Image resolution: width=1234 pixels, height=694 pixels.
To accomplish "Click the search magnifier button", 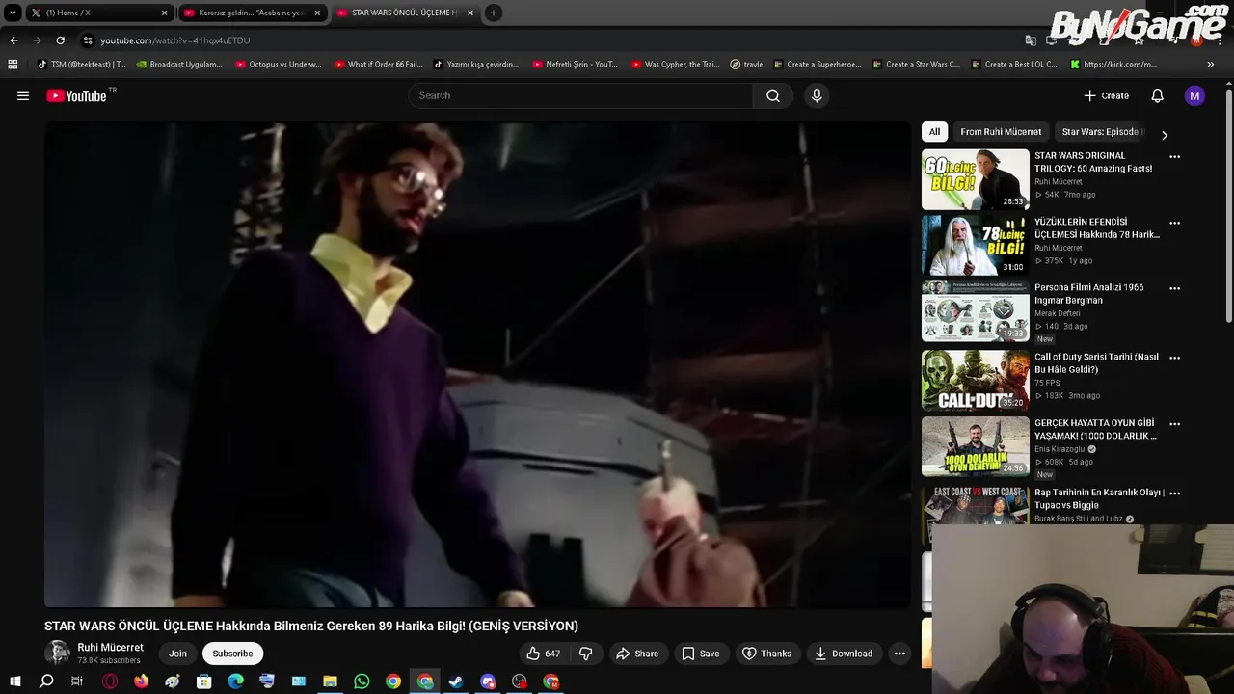I will 773,95.
